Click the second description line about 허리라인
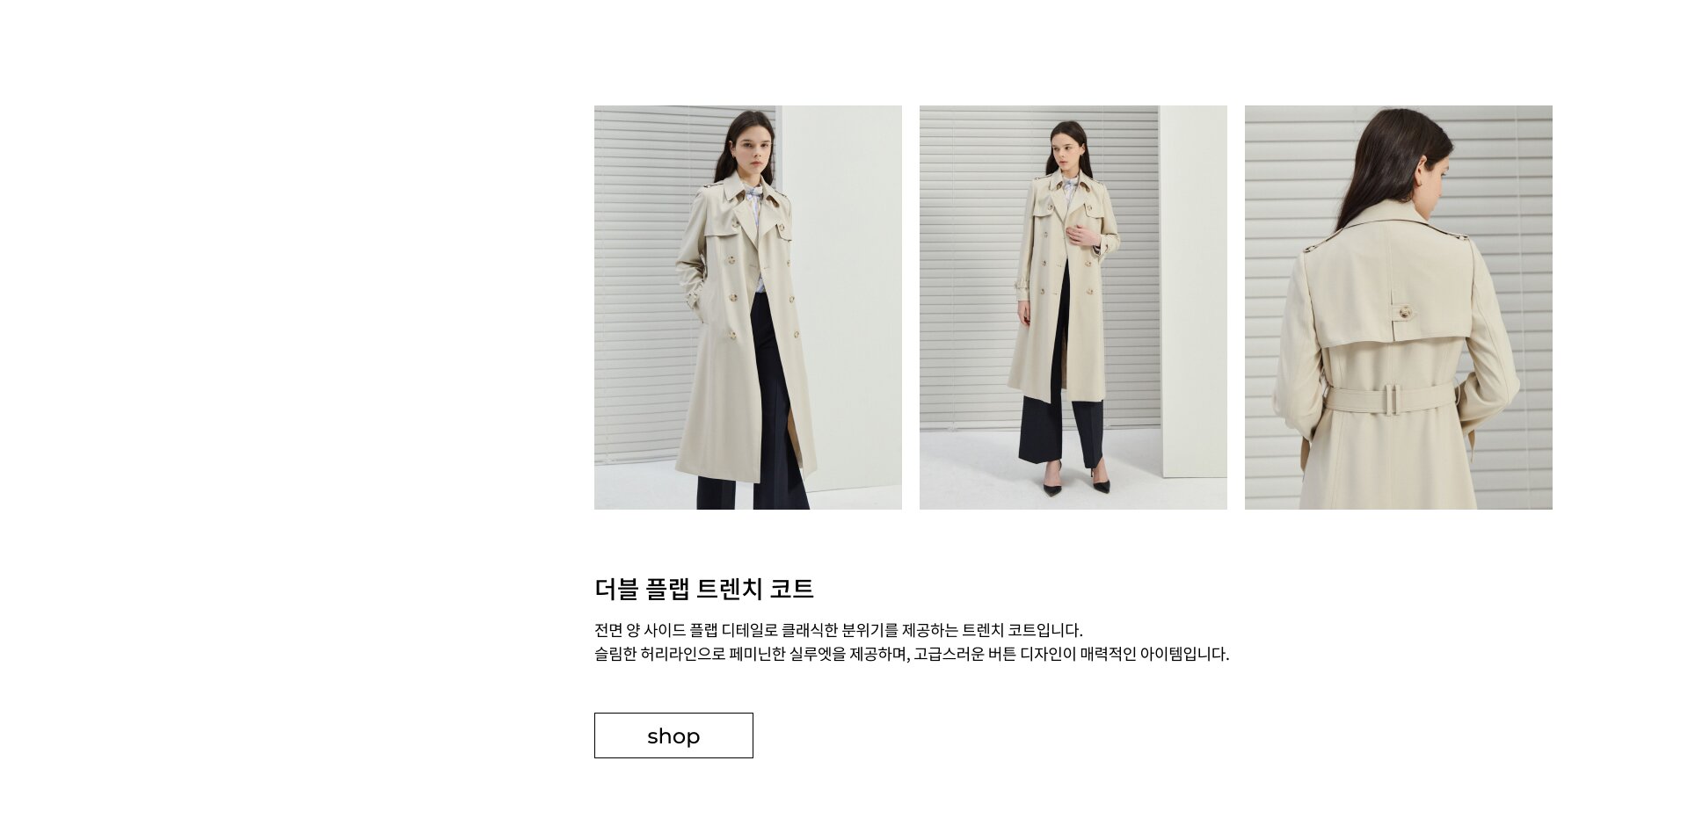The height and width of the screenshot is (826, 1688). [x=912, y=654]
